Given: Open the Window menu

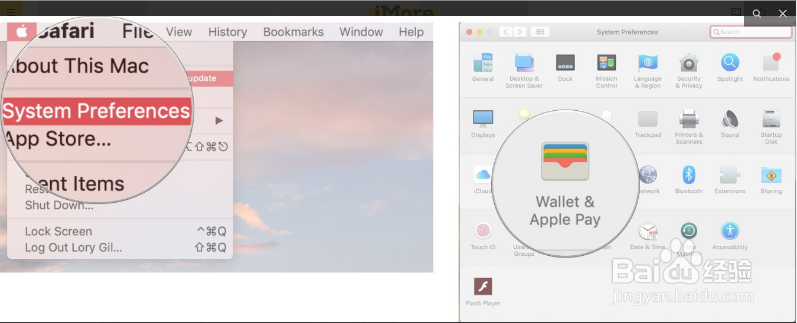Looking at the screenshot, I should [361, 32].
